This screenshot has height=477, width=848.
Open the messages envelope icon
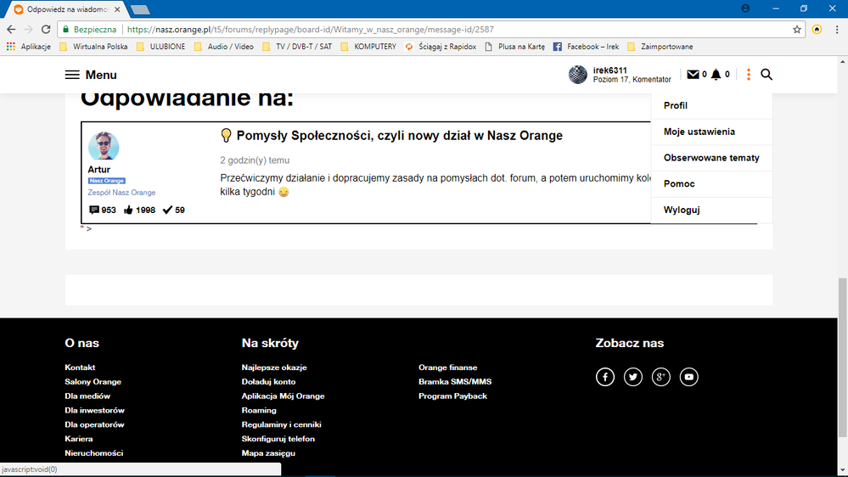coord(693,75)
